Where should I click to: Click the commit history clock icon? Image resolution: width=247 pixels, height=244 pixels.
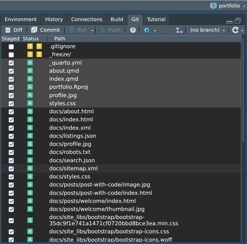click(x=133, y=30)
